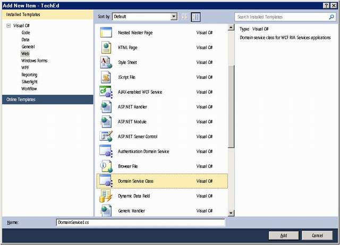This screenshot has width=340, height=245.
Task: Select the Silverlight category
Action: pos(30,81)
